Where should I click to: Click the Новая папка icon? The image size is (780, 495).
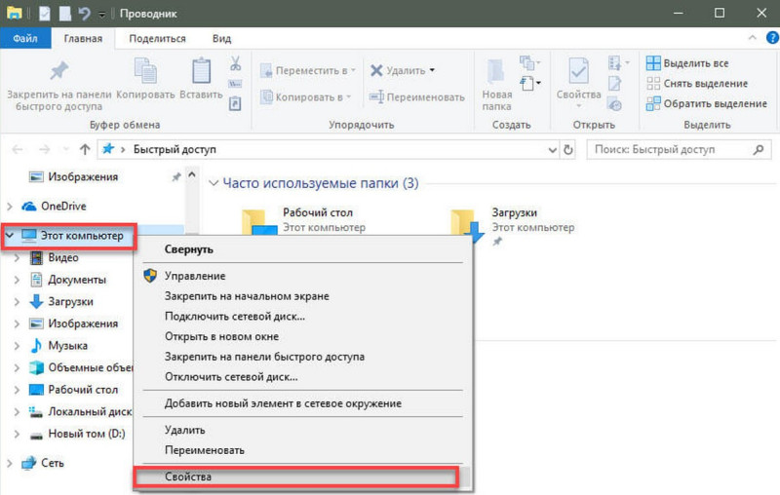495,71
